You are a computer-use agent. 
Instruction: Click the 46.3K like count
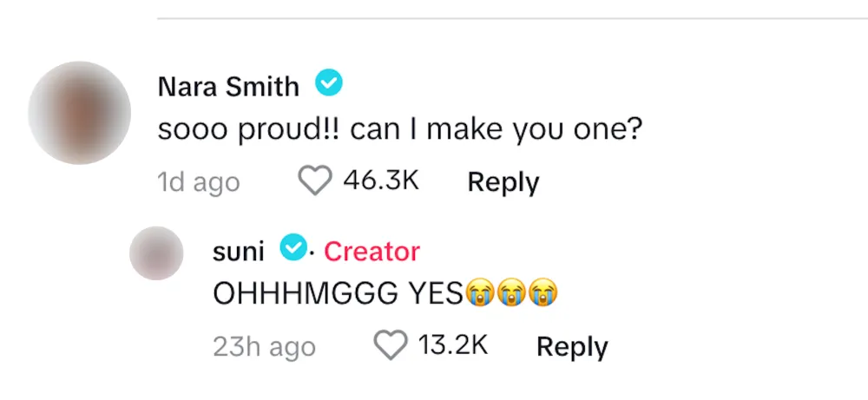tap(381, 180)
